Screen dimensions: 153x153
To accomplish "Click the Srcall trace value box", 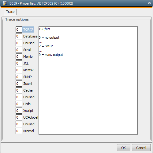I will (x=19, y=50).
